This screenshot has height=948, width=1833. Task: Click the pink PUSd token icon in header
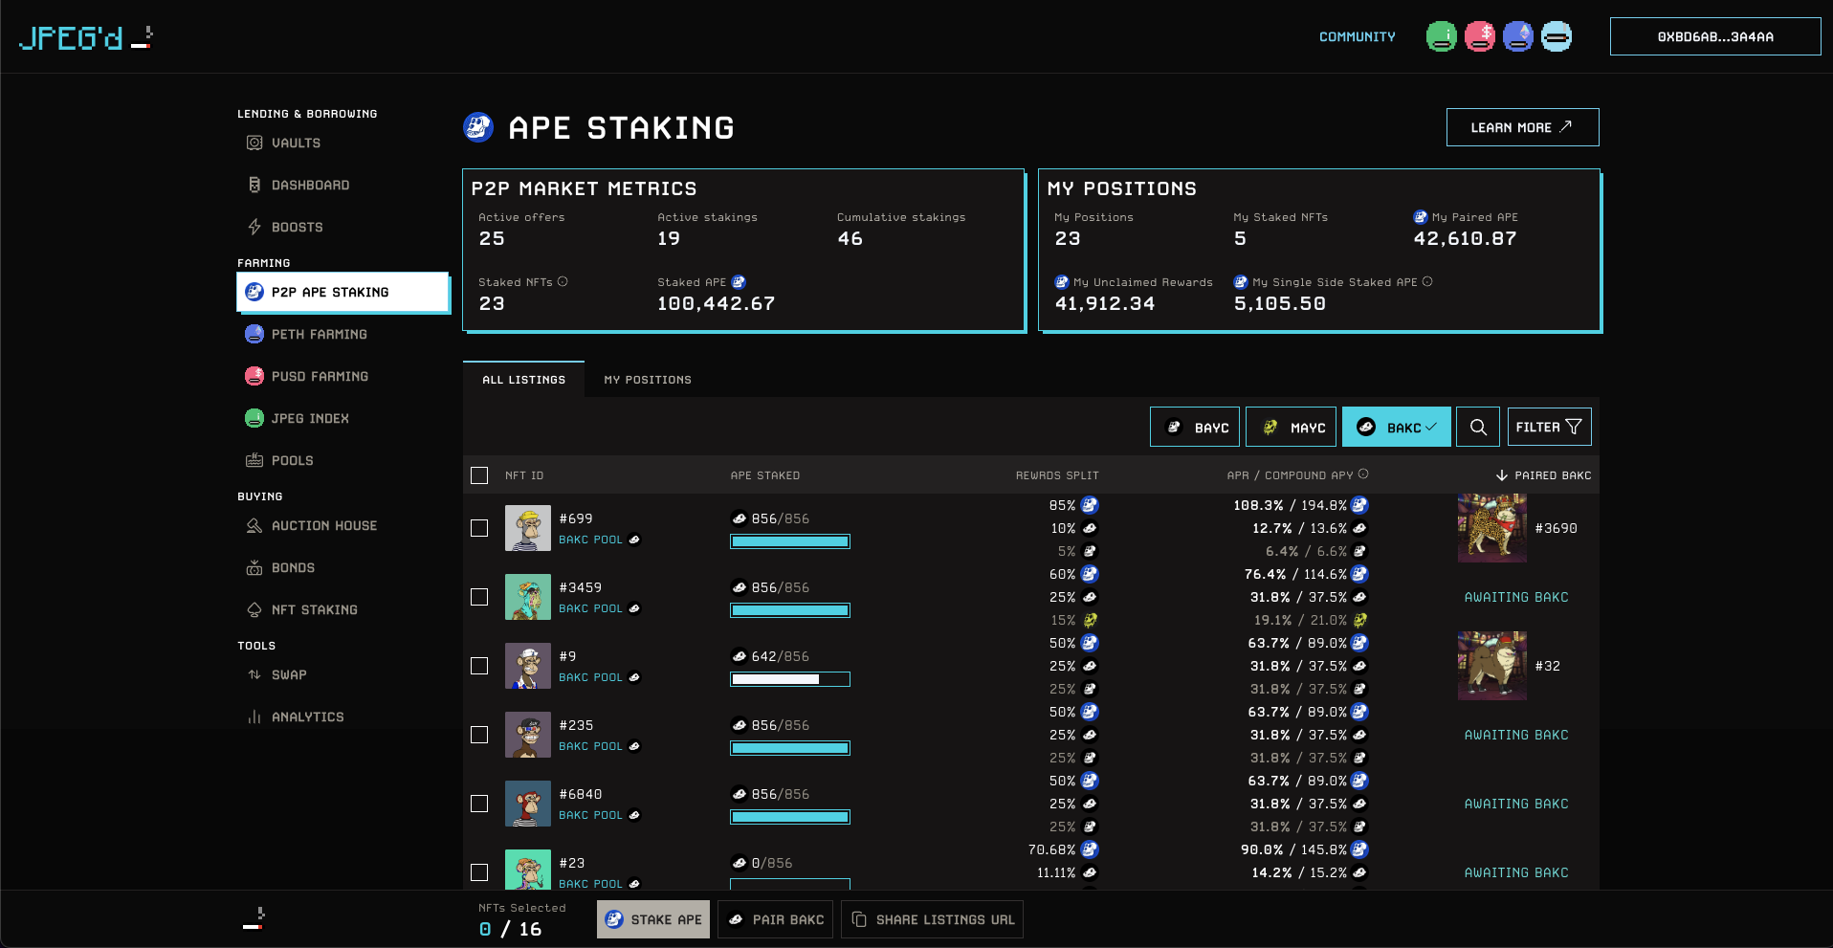pyautogui.click(x=1479, y=36)
